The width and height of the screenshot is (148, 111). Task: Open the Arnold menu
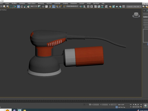pyautogui.click(x=89, y=3)
